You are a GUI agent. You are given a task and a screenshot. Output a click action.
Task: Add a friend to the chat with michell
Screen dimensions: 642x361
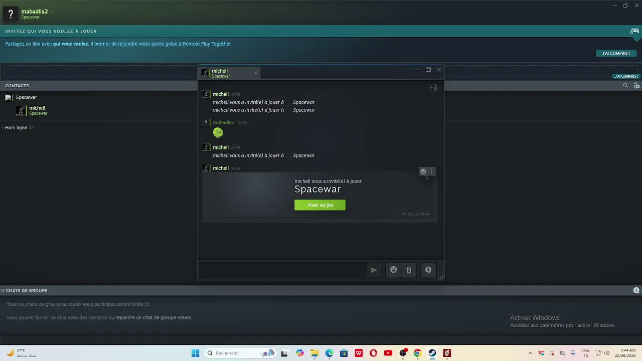(433, 88)
